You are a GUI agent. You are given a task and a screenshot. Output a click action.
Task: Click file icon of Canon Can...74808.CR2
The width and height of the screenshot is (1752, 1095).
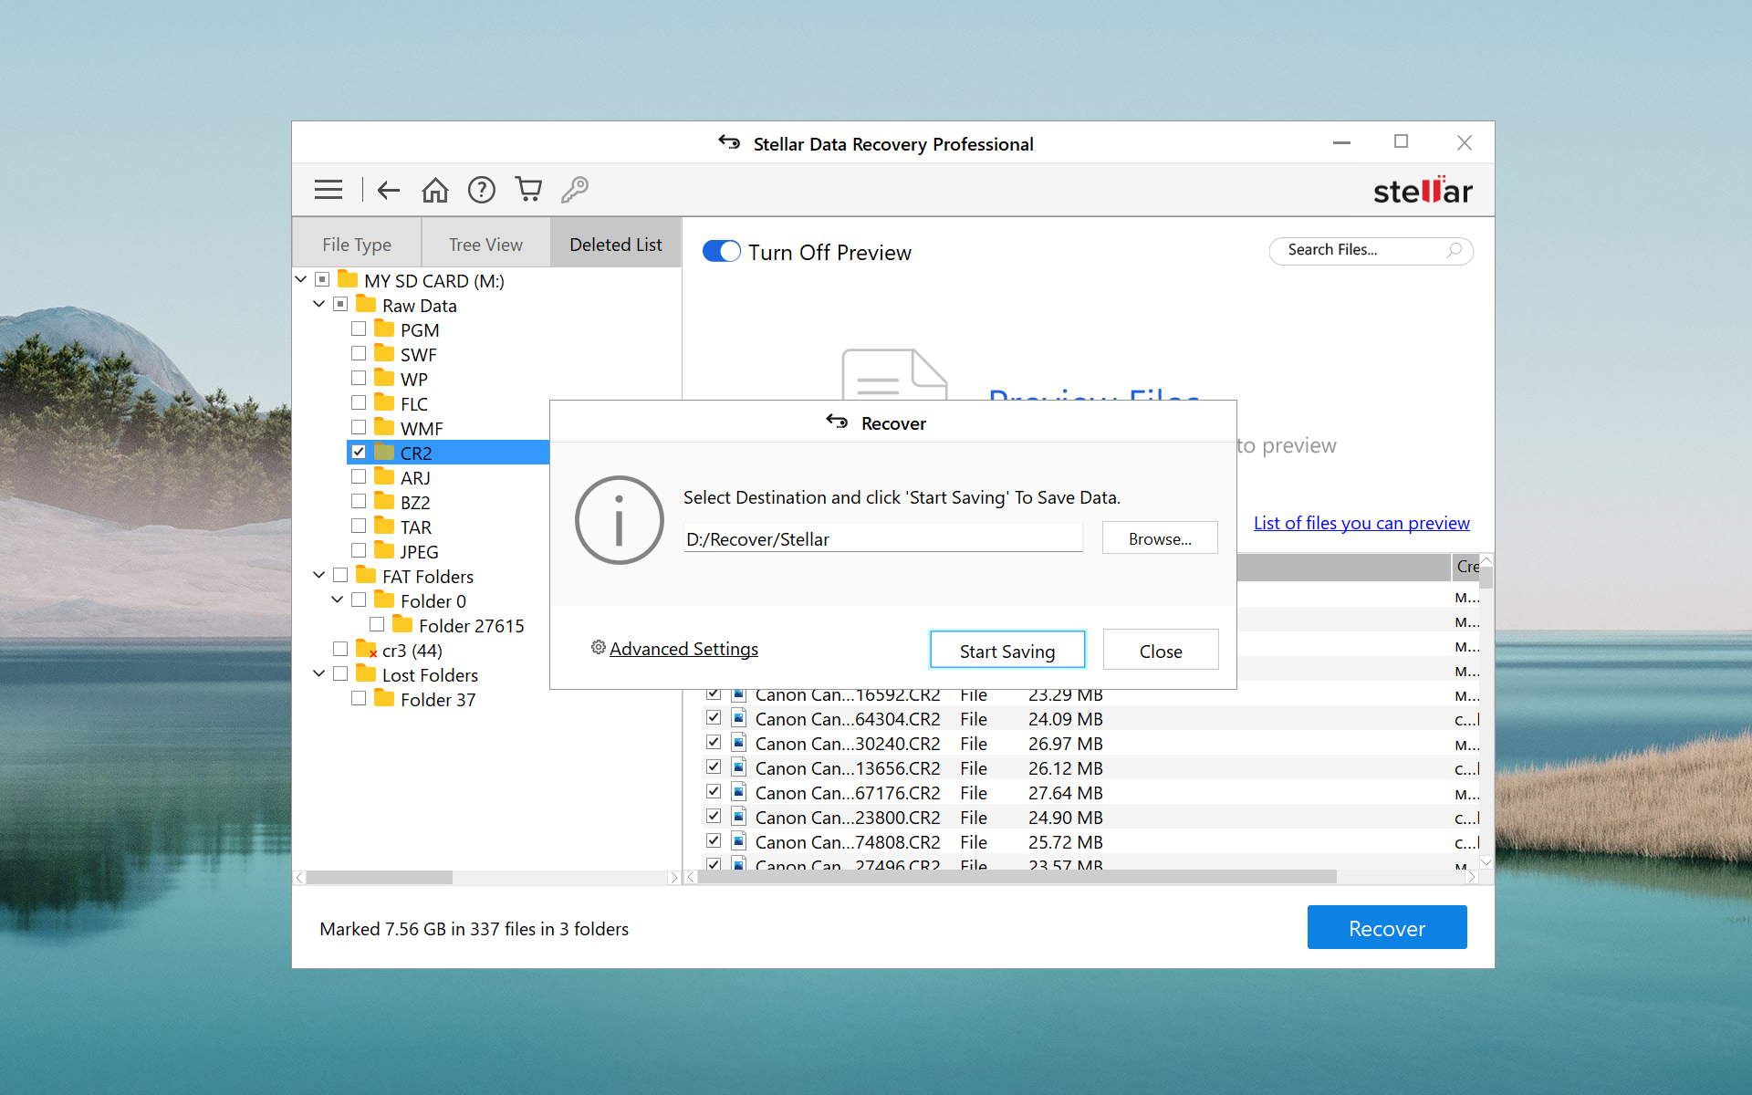click(x=739, y=841)
